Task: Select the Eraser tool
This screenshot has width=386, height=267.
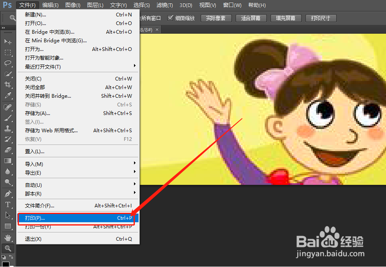Action: tap(8, 150)
